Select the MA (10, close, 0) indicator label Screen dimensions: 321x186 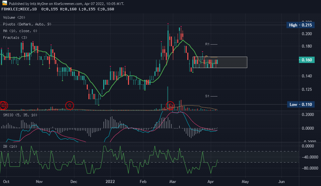tap(20, 31)
